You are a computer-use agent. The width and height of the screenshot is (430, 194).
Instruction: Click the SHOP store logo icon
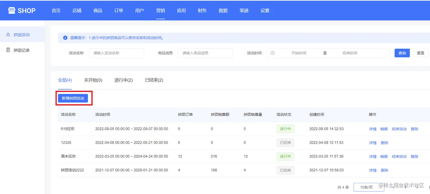click(x=11, y=11)
